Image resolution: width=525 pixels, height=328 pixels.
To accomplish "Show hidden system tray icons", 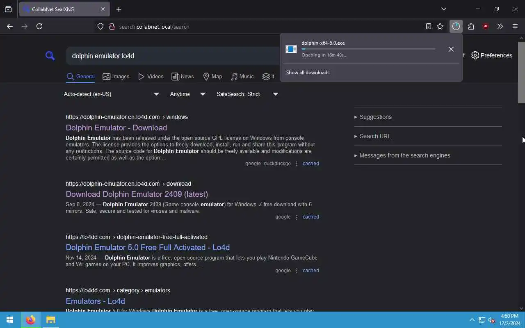I will click(x=472, y=320).
